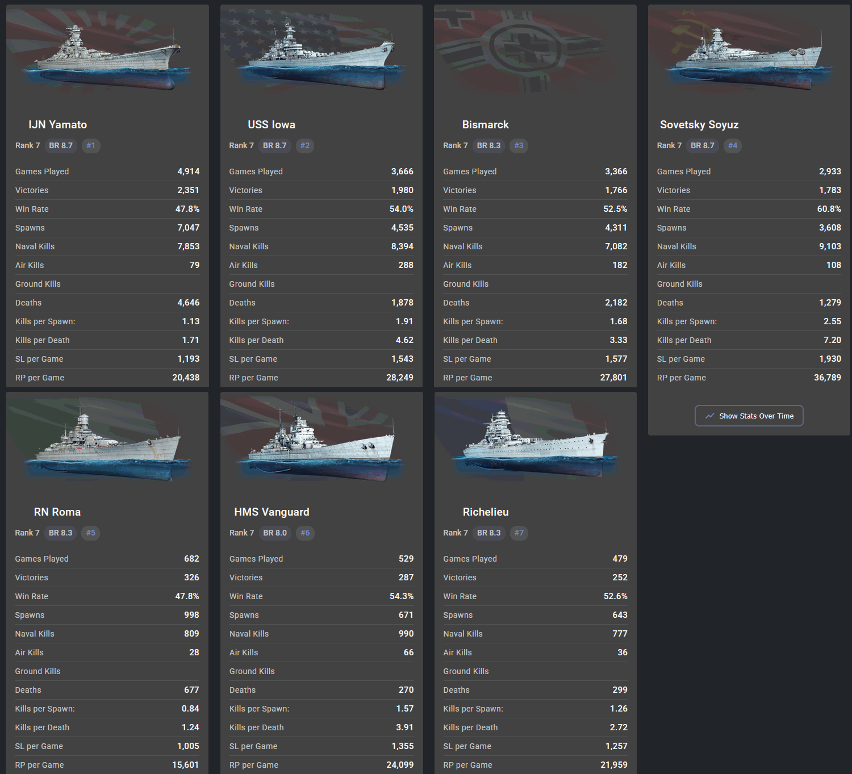Viewport: 852px width, 774px height.
Task: Click the BR 8.3 badge on Bismarck
Action: [x=488, y=145]
